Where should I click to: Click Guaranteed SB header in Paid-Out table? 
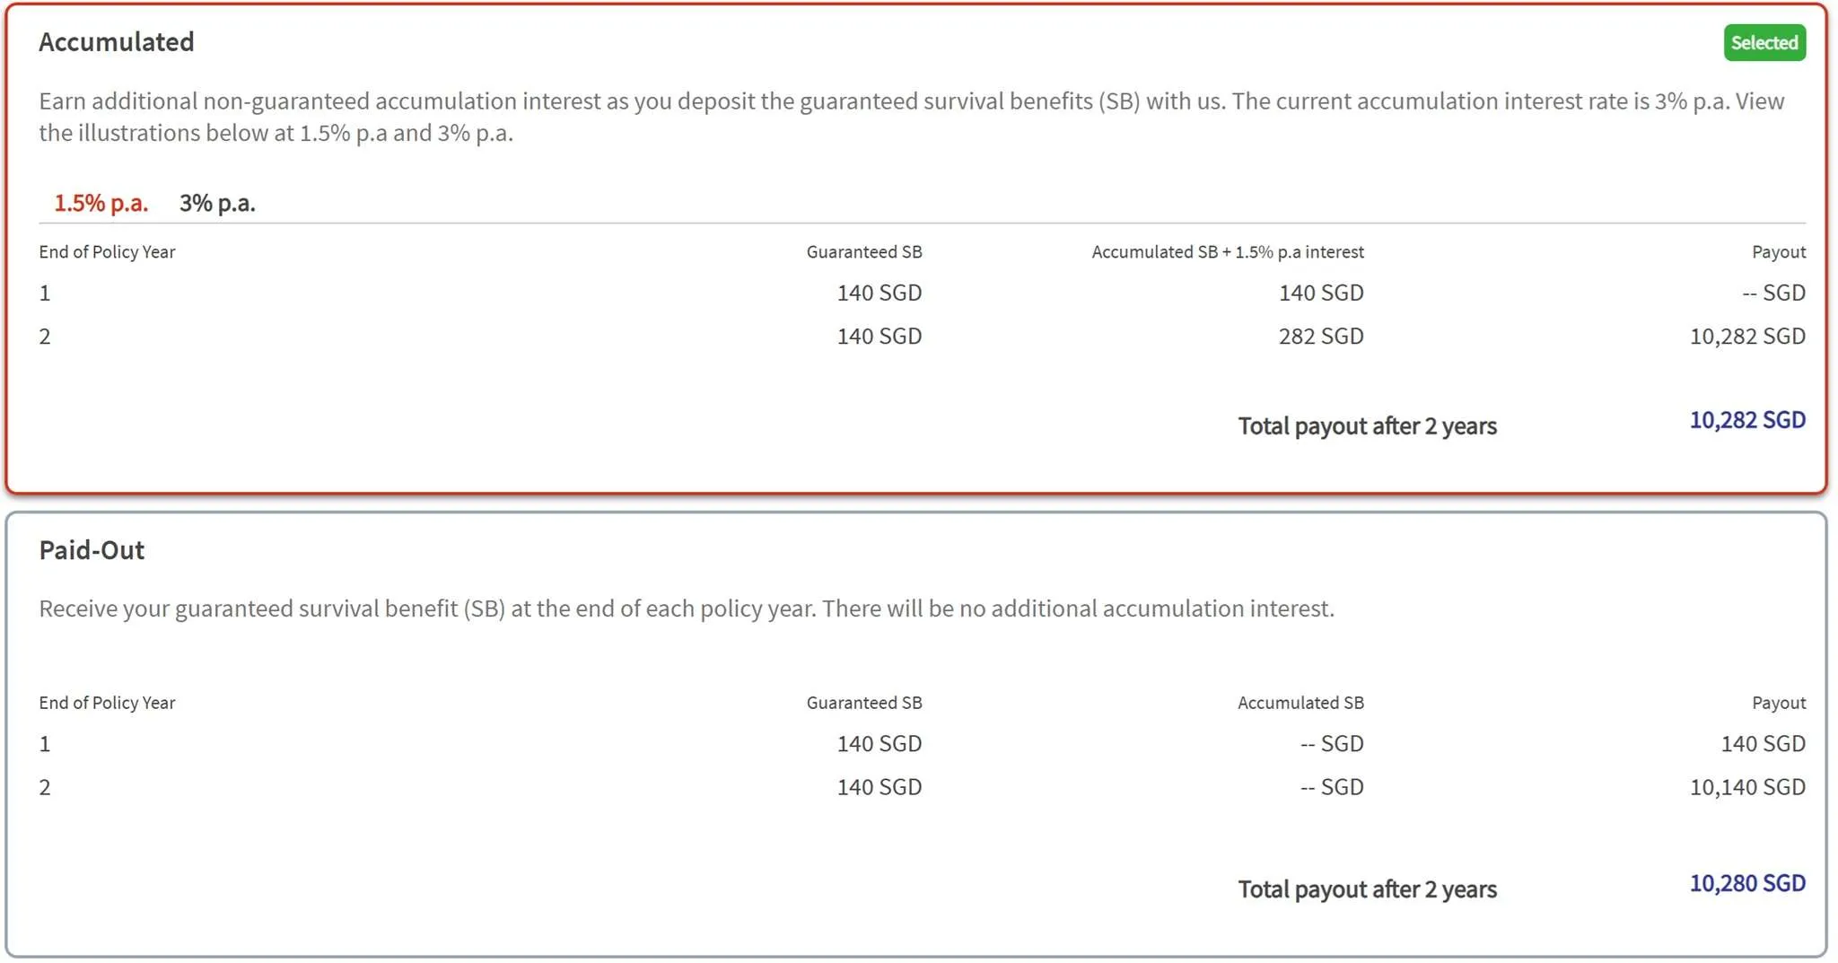coord(864,703)
